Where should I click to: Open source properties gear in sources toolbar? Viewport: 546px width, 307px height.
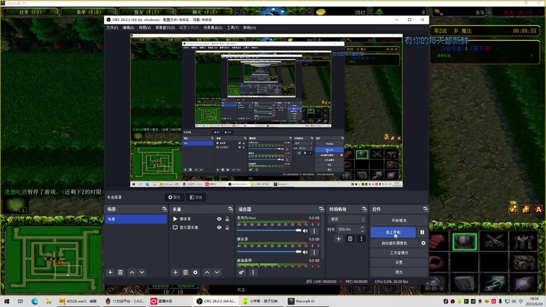(195, 272)
